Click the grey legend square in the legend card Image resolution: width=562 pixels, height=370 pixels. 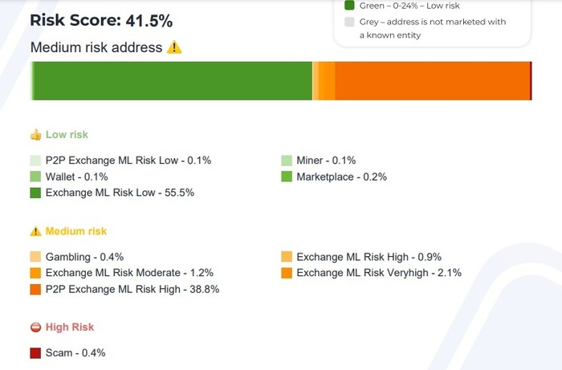click(x=349, y=22)
